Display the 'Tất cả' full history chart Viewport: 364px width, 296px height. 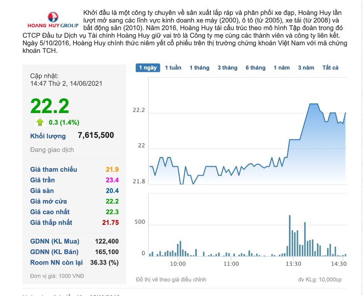click(x=330, y=68)
